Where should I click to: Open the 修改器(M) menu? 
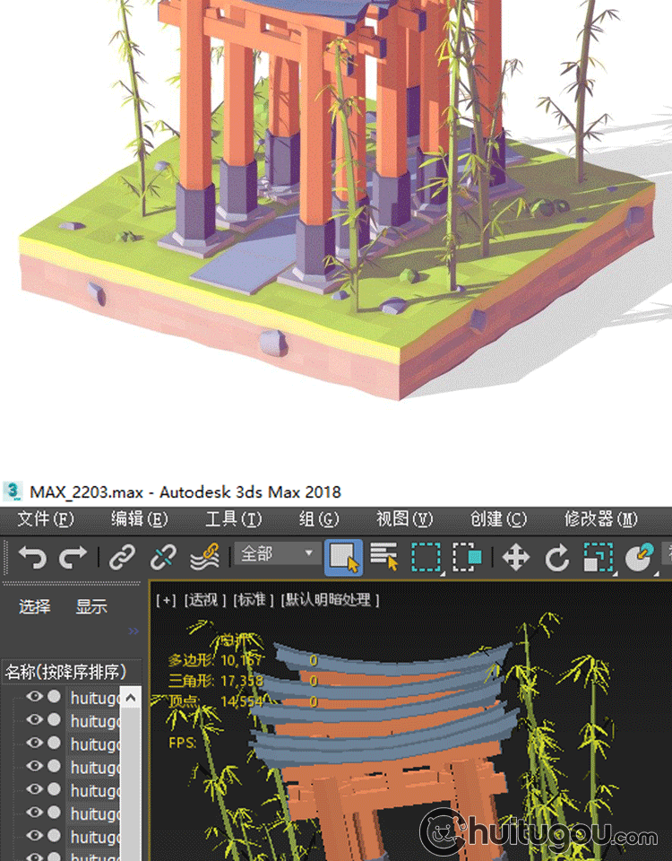click(x=600, y=519)
